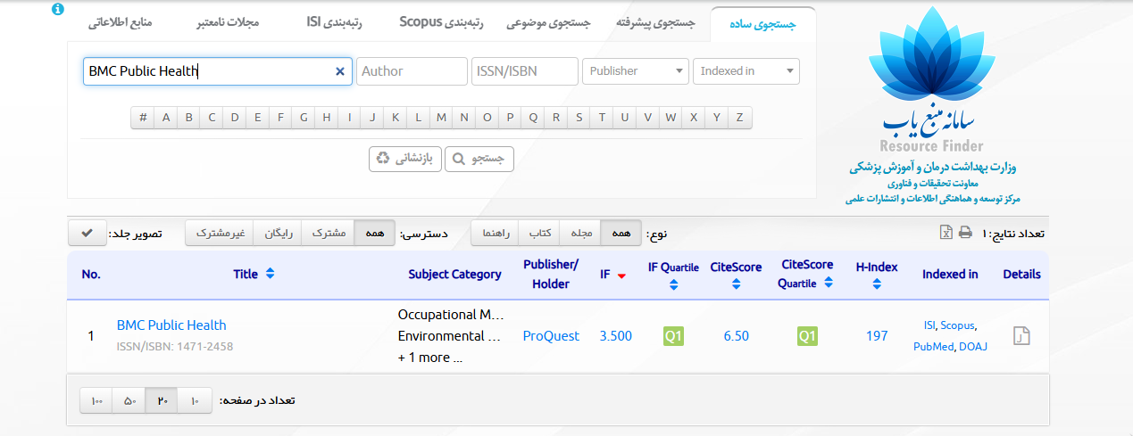Open the جستجوی ساده tab

(763, 24)
